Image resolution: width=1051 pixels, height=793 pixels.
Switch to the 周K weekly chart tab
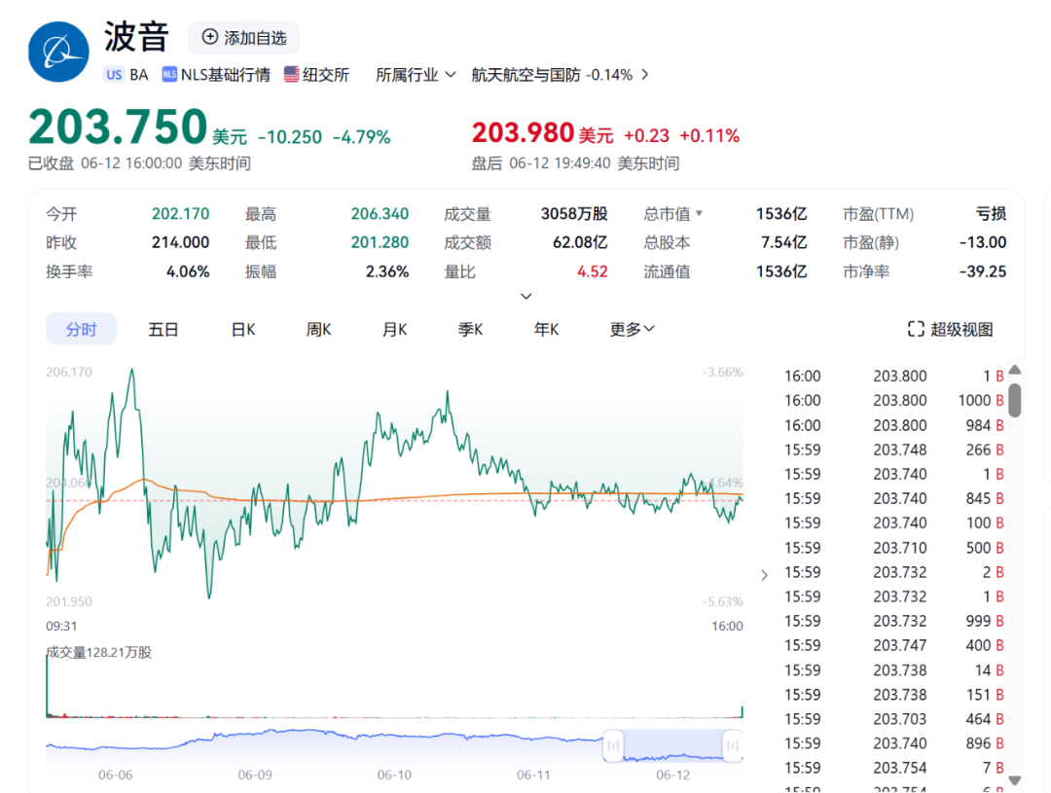coord(319,329)
